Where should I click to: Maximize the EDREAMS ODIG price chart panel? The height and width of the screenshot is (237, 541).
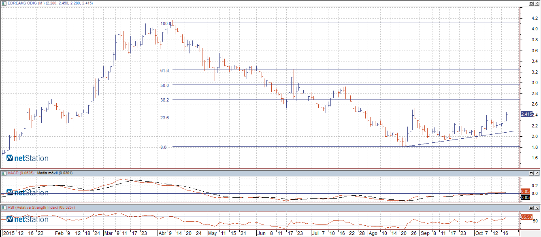531,3
